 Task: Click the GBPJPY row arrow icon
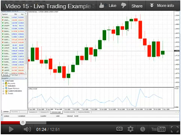coord(3,70)
